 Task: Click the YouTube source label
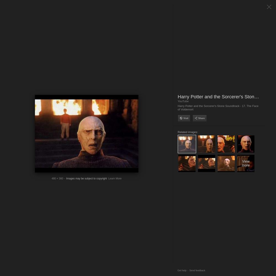click(183, 101)
